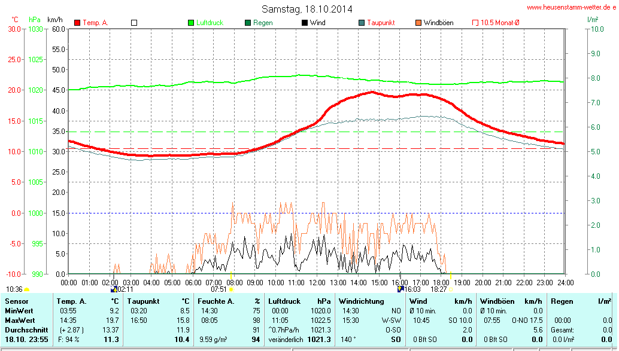Click the 24:00 time axis label

coord(565,283)
